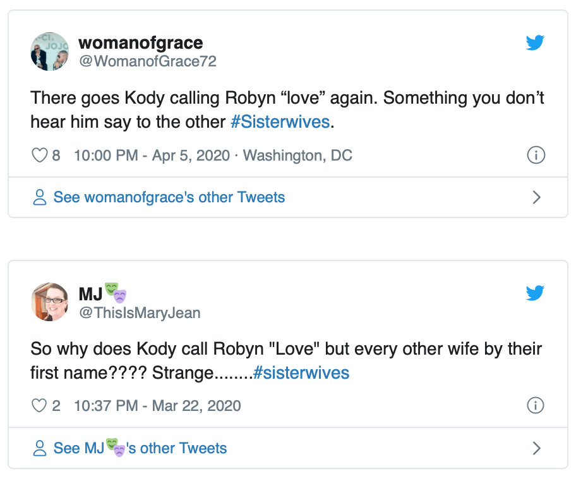Click the person icon beside MJ's other Tweets

[40, 449]
